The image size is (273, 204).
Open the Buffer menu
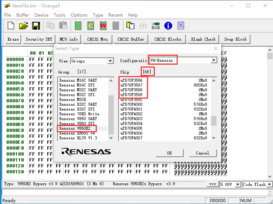point(23,15)
